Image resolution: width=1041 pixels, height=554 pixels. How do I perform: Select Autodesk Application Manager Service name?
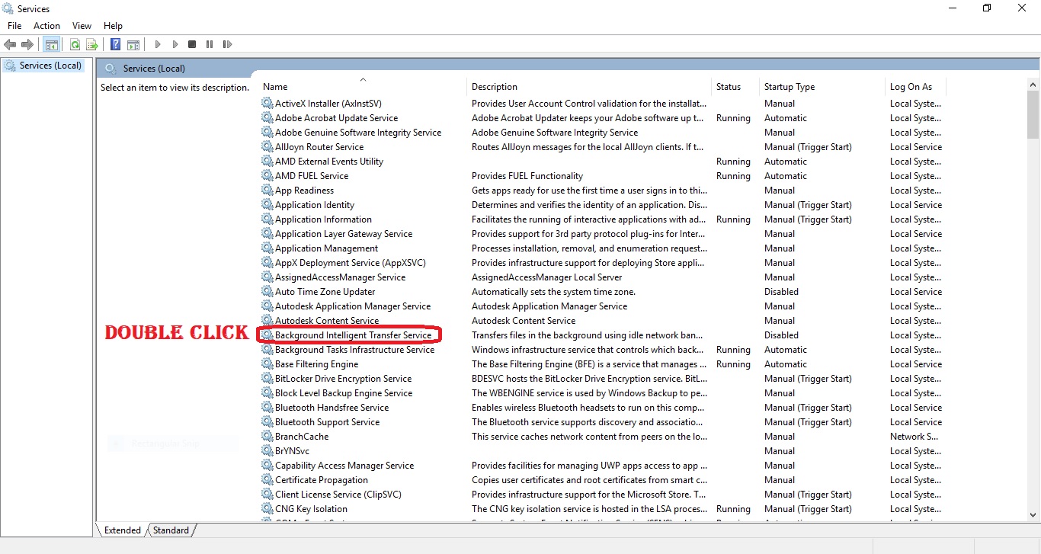353,306
